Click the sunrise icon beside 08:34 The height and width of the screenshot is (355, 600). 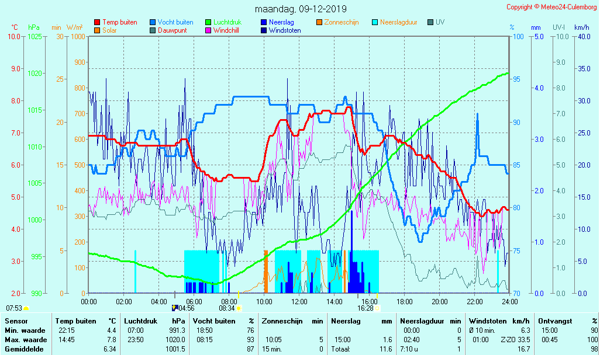tap(239, 308)
